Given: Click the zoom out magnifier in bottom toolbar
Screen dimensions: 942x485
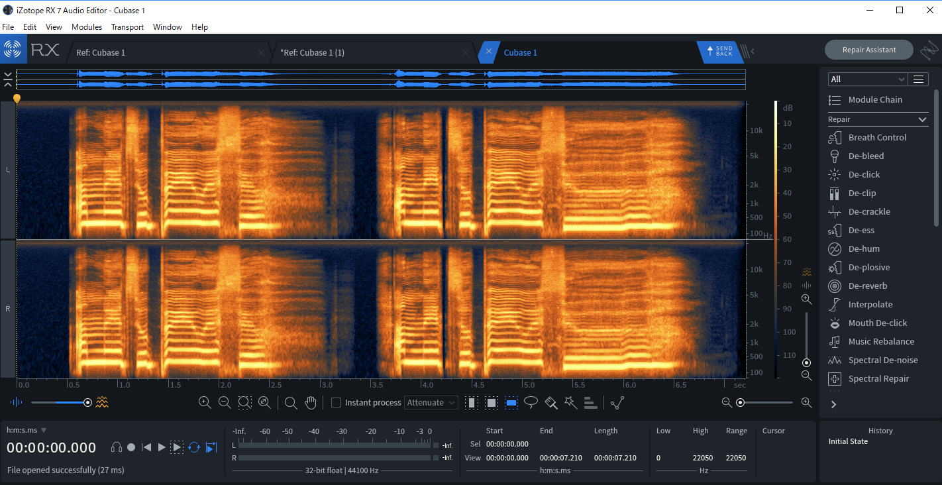Looking at the screenshot, I should (225, 402).
